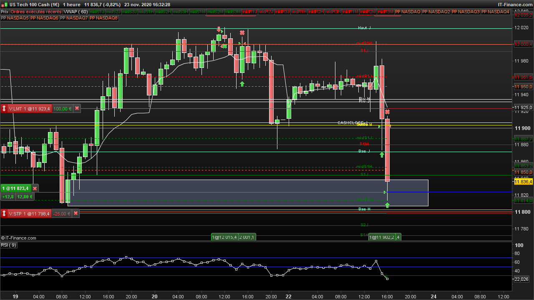Cancel the V:LMT order with its red X
This screenshot has width=534, height=300.
[77, 108]
